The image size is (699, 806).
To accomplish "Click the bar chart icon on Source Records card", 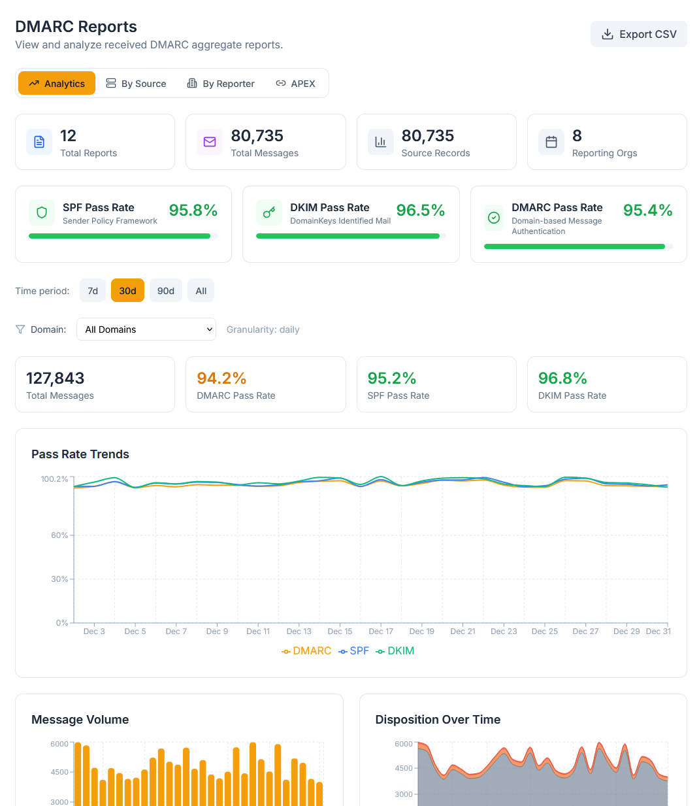I will [380, 142].
